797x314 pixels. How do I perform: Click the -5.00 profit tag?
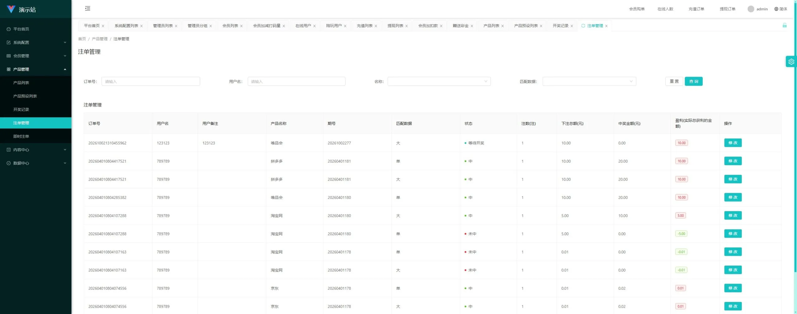[681, 234]
